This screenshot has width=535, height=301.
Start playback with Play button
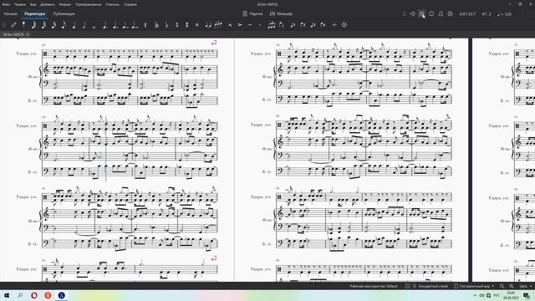click(x=421, y=13)
